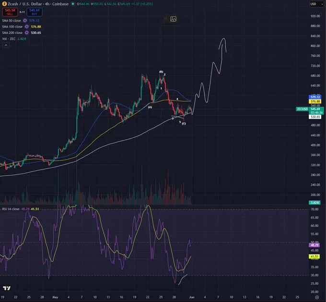
Task: Click the red 545.58 SELL button
Action: click(10, 12)
